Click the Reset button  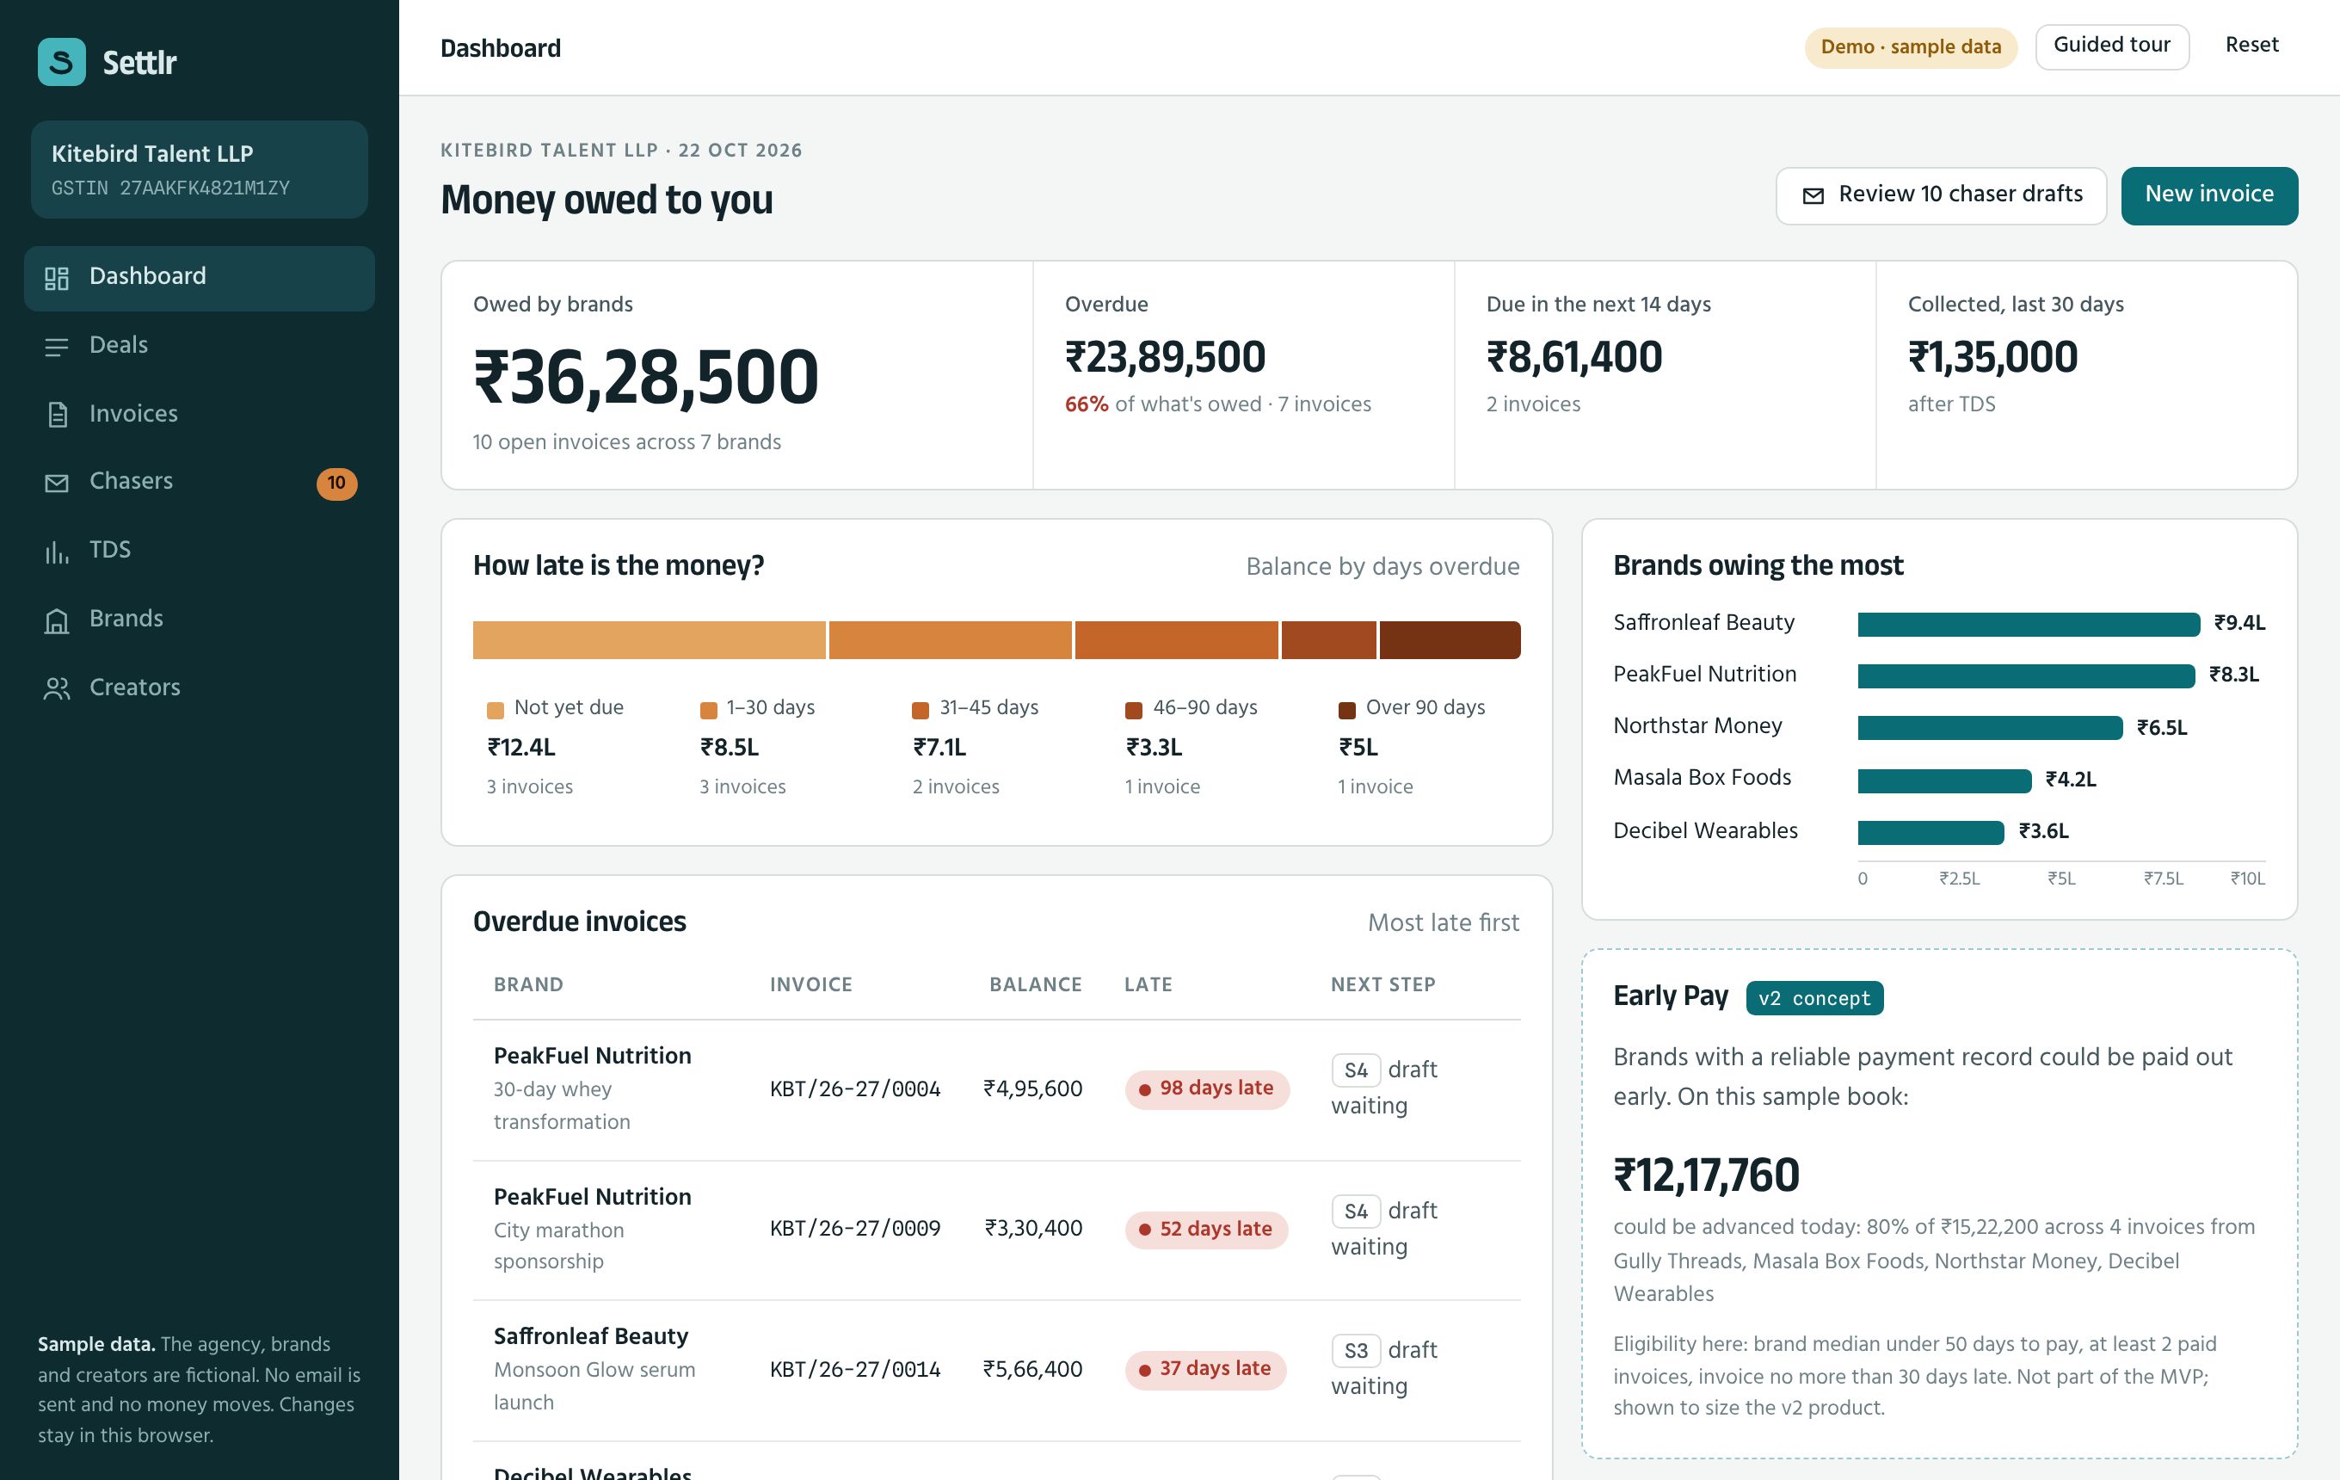[x=2251, y=46]
